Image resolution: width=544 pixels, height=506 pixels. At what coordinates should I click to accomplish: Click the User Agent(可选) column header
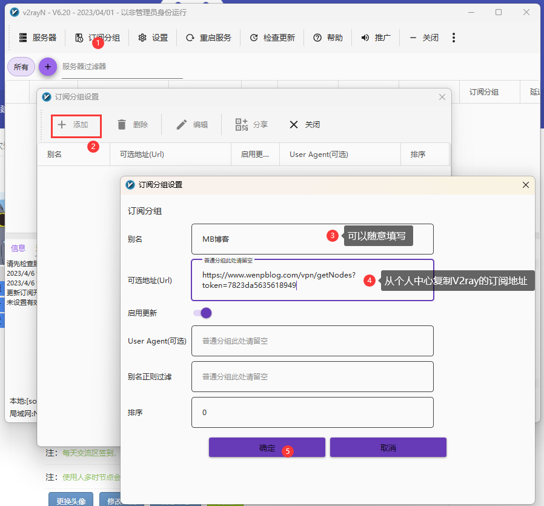pos(340,155)
